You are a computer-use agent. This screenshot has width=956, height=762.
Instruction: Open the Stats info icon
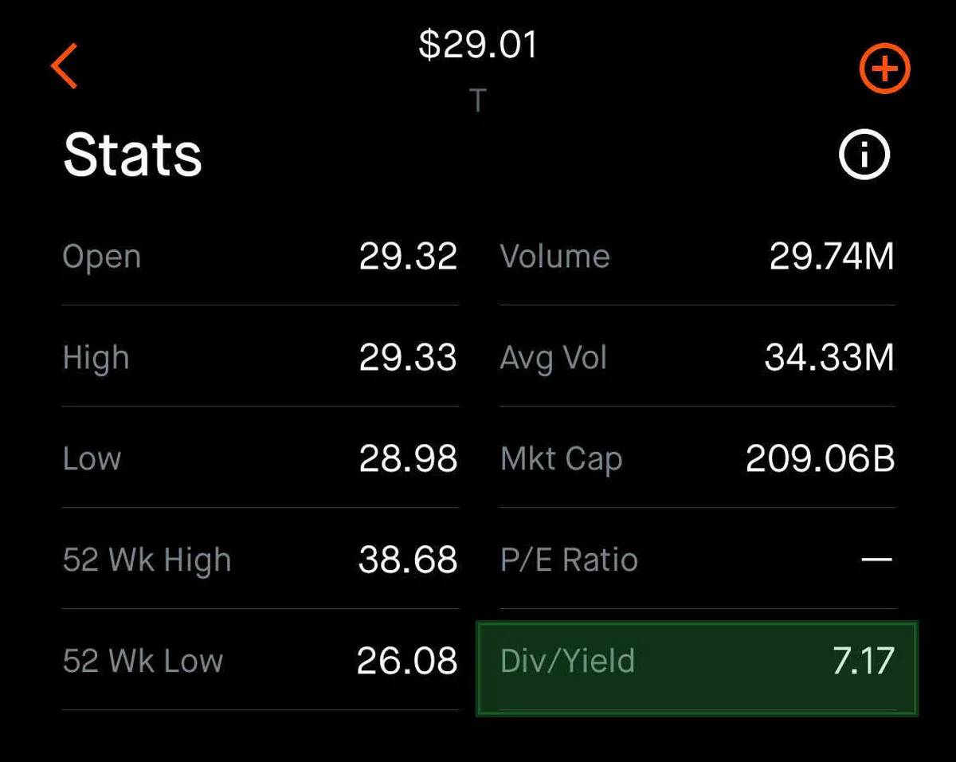click(864, 155)
